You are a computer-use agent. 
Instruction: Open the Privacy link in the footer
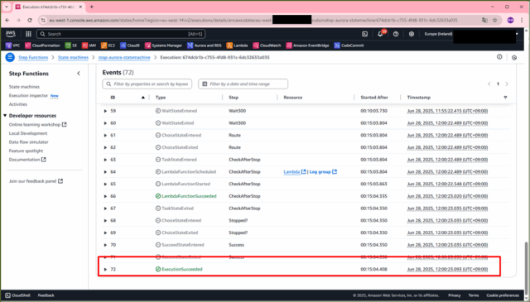[x=455, y=295]
